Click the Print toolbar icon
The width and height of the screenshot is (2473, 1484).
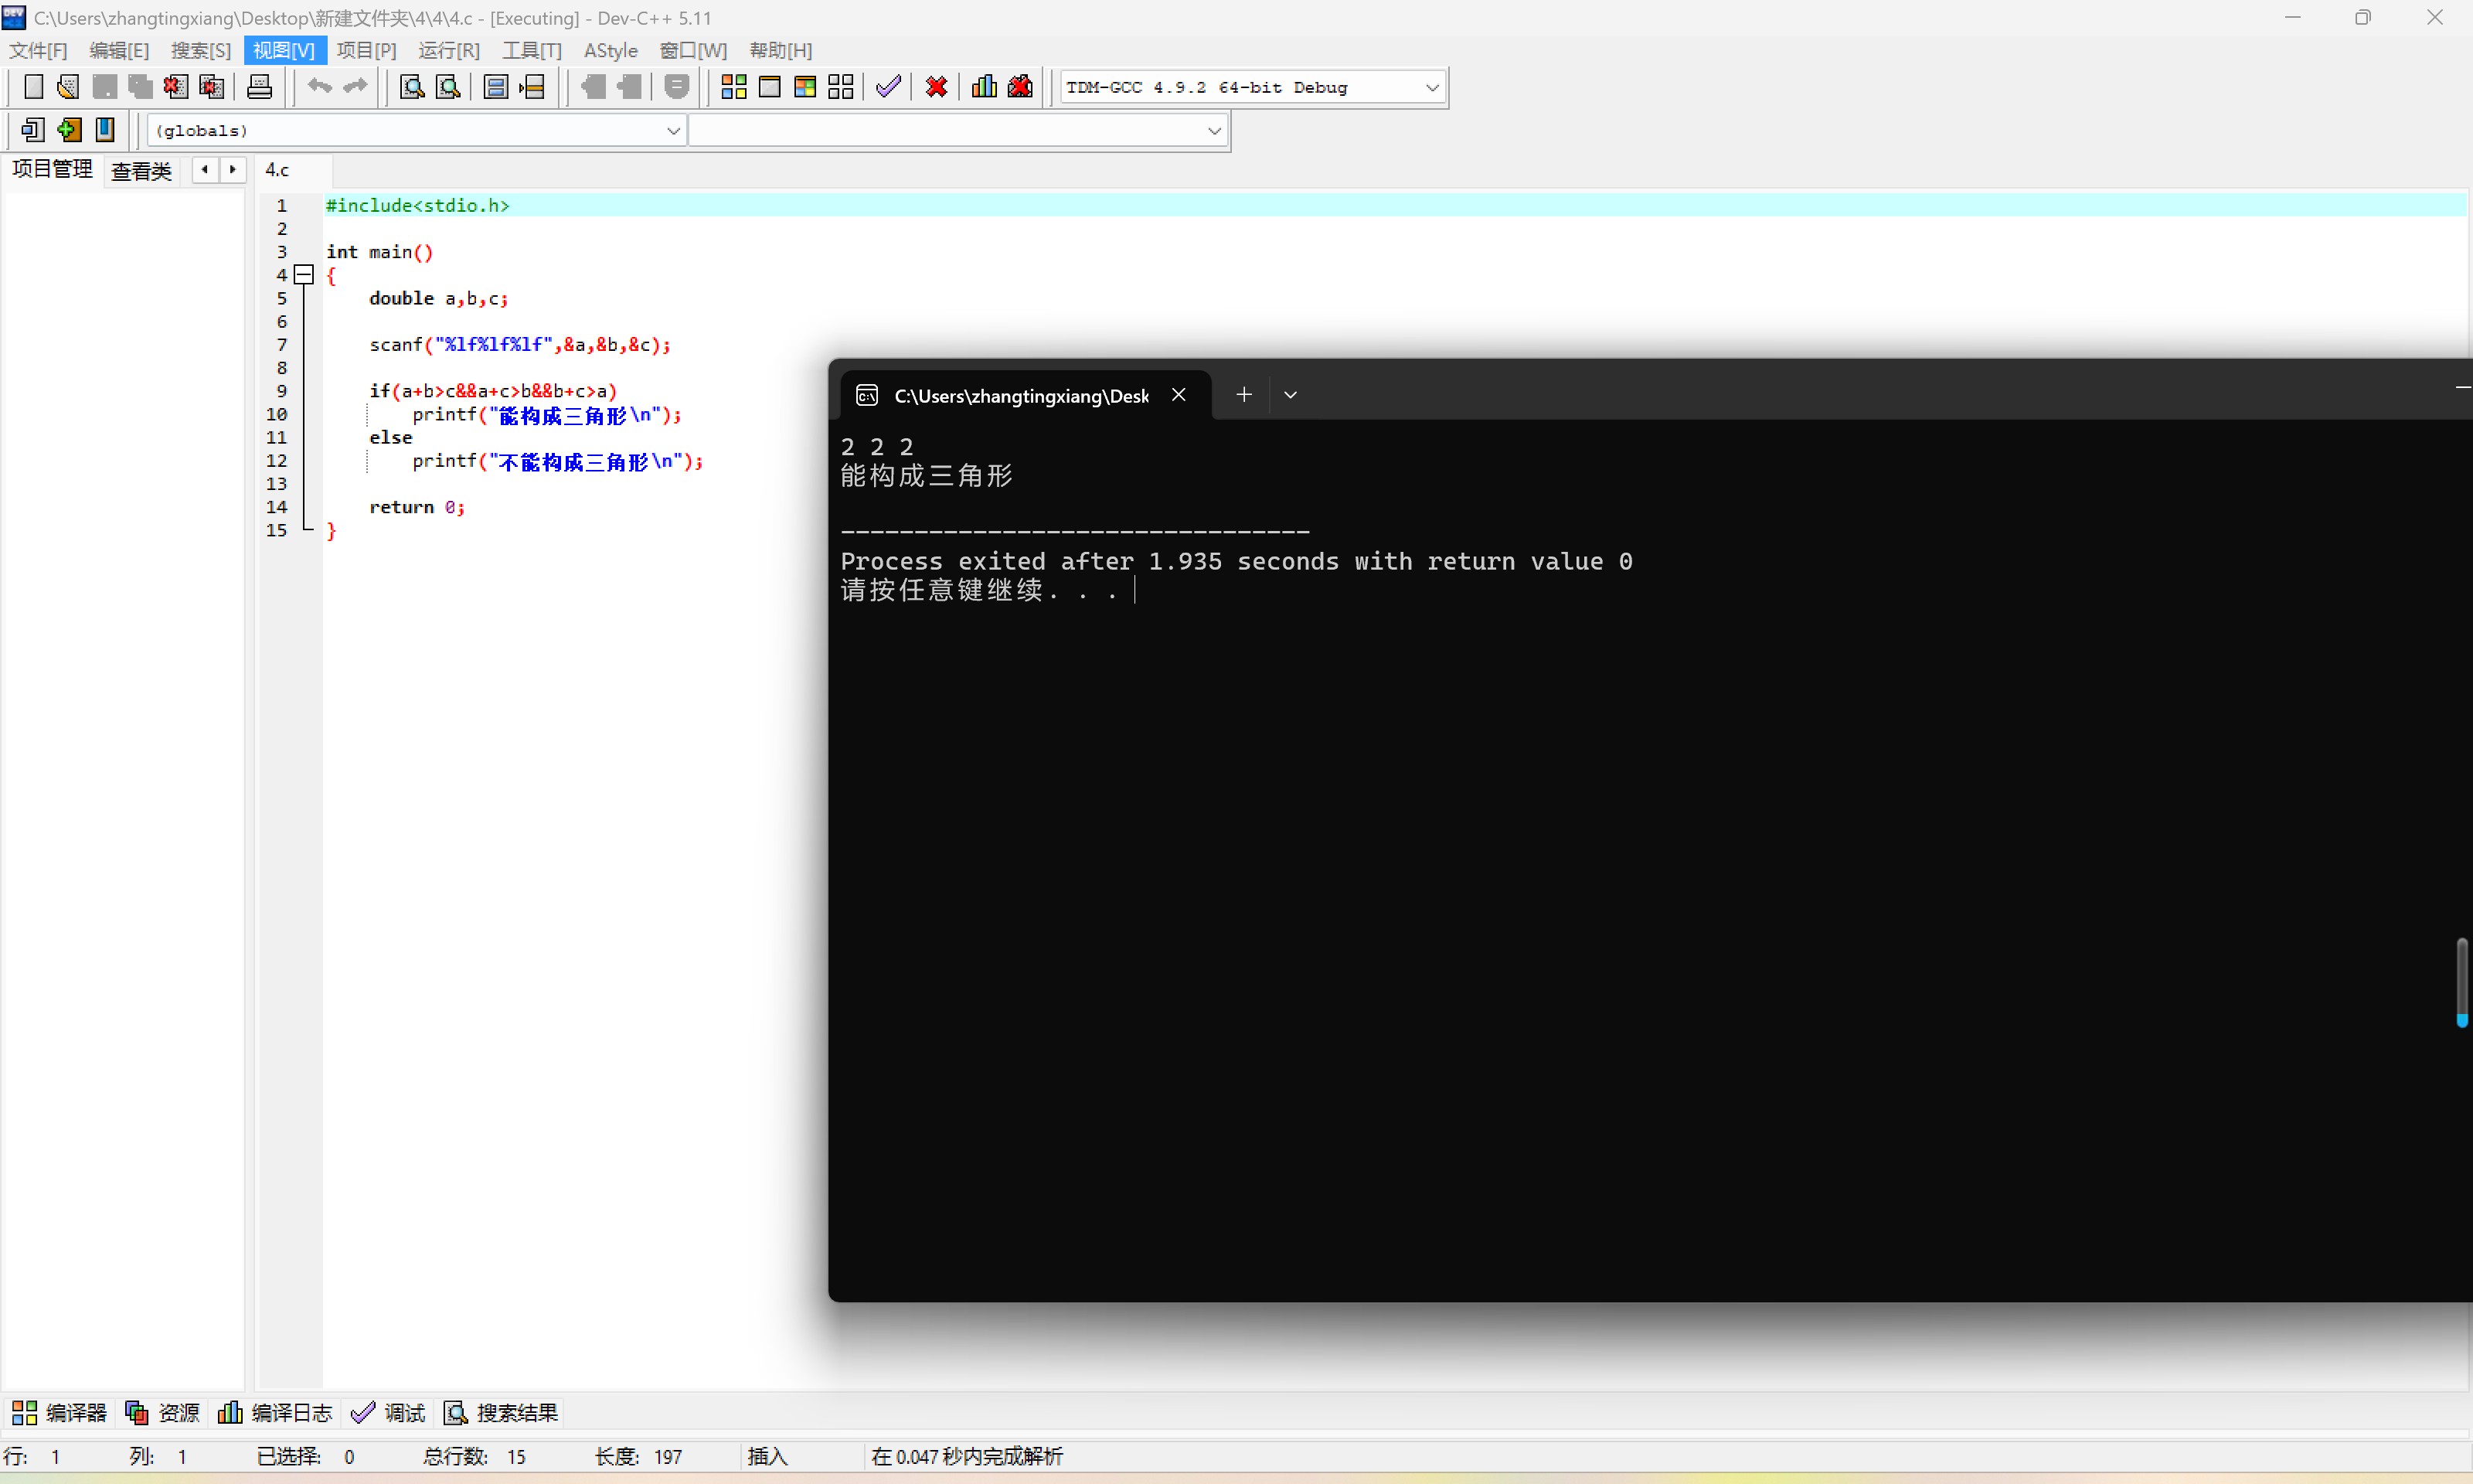tap(259, 87)
